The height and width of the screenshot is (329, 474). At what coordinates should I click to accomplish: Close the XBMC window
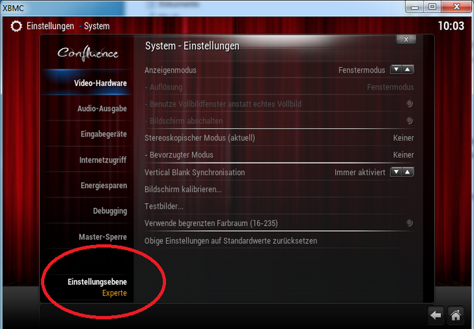(456, 6)
